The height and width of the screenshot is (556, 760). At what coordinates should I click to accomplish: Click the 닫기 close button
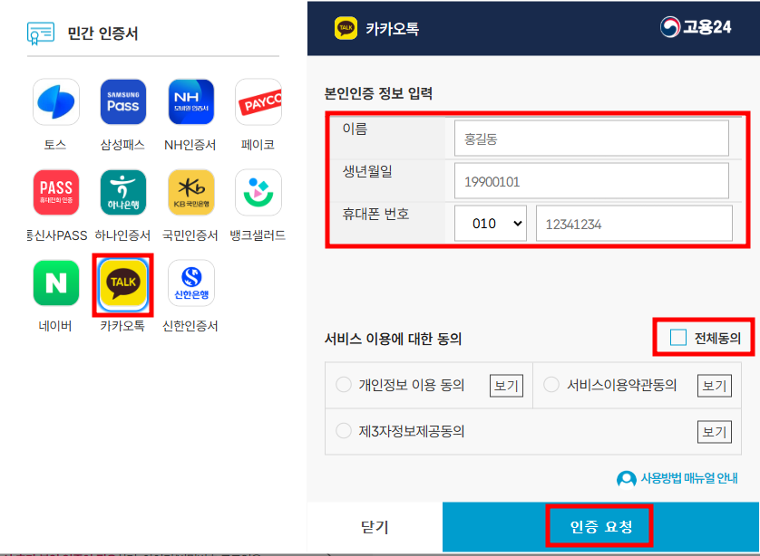click(375, 526)
